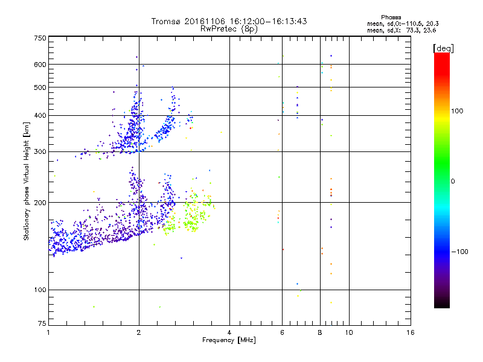Screen dimensions: 483x362
Task: Click the plot title 'Tromsø 20161106 16:12:00-16:13:43'
Action: (x=229, y=21)
